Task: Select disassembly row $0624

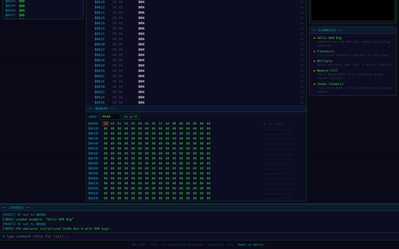Action: coord(196,55)
